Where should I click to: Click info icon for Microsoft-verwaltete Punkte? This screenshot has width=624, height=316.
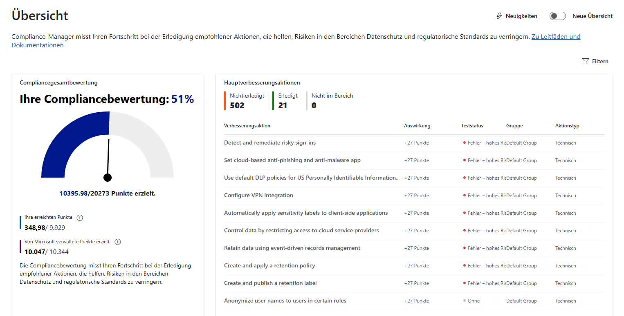(x=118, y=242)
